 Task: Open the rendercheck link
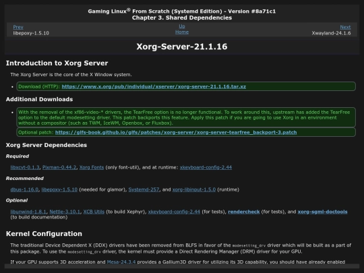244,212
